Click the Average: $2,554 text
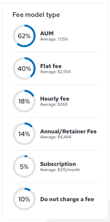110x222 pixels. [x=55, y=72]
